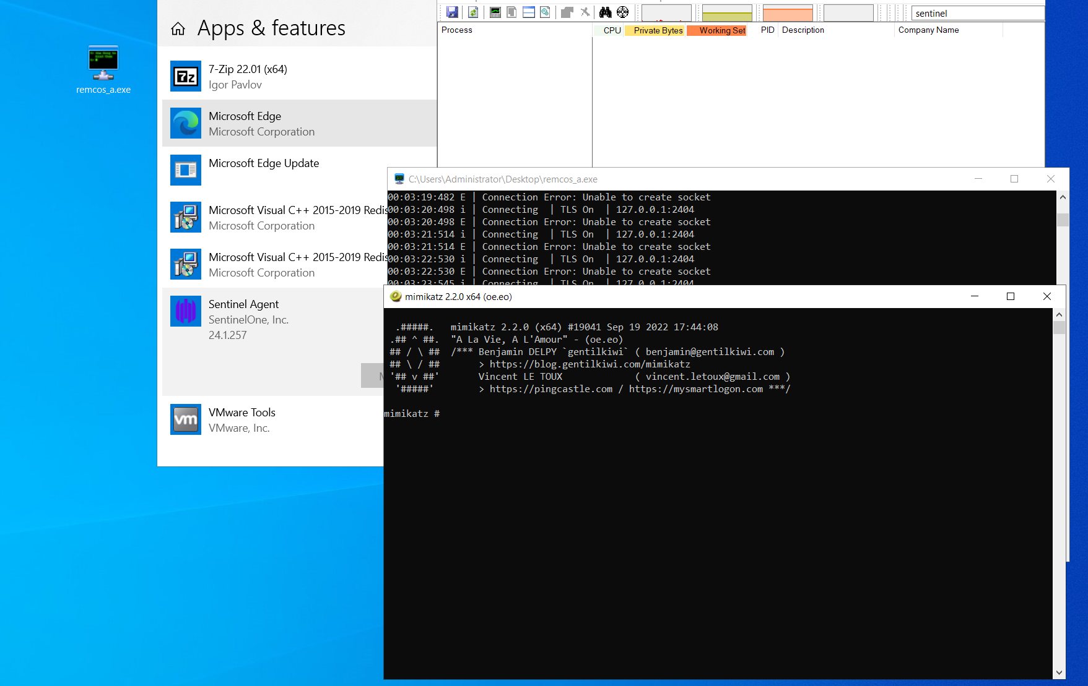Click the magnifier-on-page toolbar icon in Process Explorer
This screenshot has height=686, width=1088.
(x=545, y=12)
